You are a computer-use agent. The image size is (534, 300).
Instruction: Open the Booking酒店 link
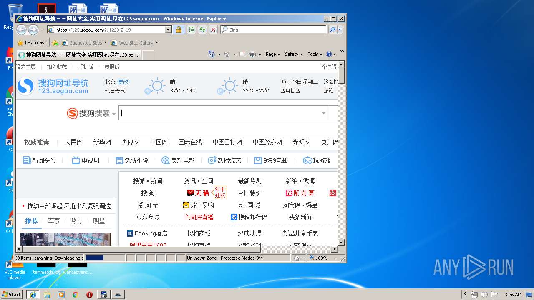click(x=147, y=233)
